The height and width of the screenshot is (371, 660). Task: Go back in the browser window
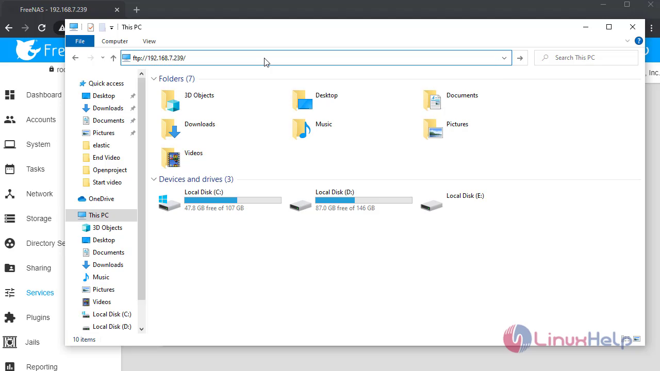point(9,28)
